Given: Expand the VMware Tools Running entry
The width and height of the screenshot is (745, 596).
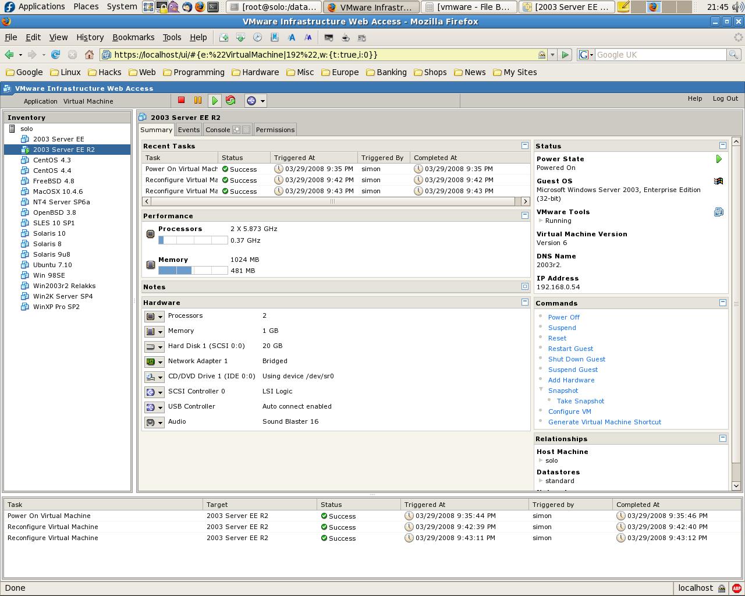Looking at the screenshot, I should [541, 221].
